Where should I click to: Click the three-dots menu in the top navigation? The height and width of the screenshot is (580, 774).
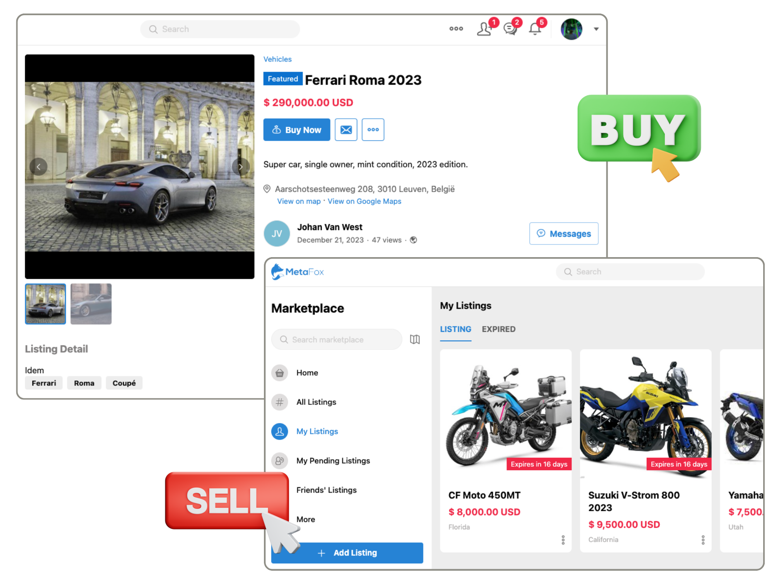[x=456, y=29]
